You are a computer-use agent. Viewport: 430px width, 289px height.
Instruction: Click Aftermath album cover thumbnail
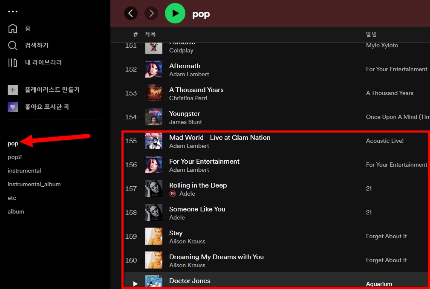click(x=153, y=69)
